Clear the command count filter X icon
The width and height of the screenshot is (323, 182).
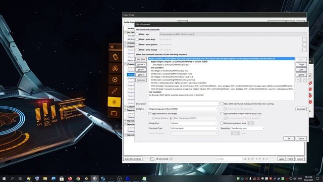coord(171,159)
